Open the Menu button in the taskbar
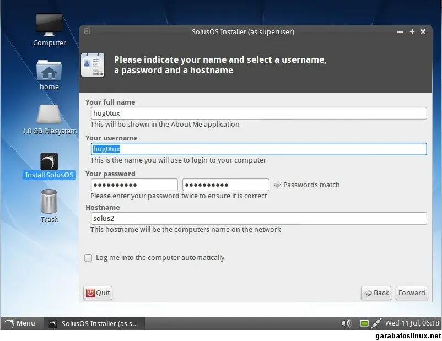The width and height of the screenshot is (442, 341). [x=20, y=323]
